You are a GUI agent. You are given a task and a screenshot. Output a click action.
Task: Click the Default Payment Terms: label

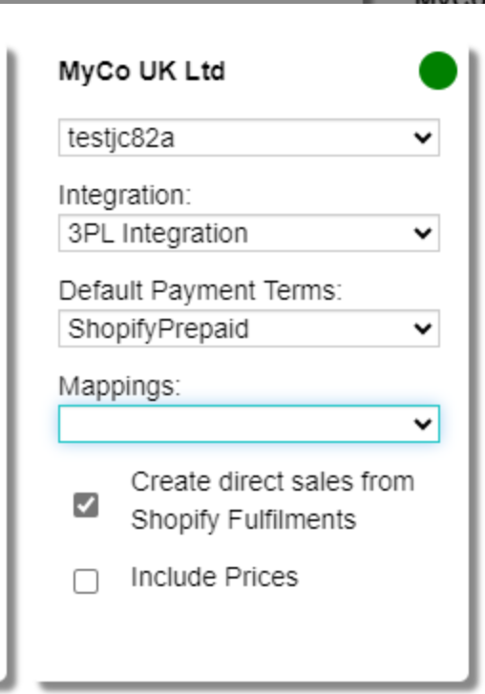(200, 291)
